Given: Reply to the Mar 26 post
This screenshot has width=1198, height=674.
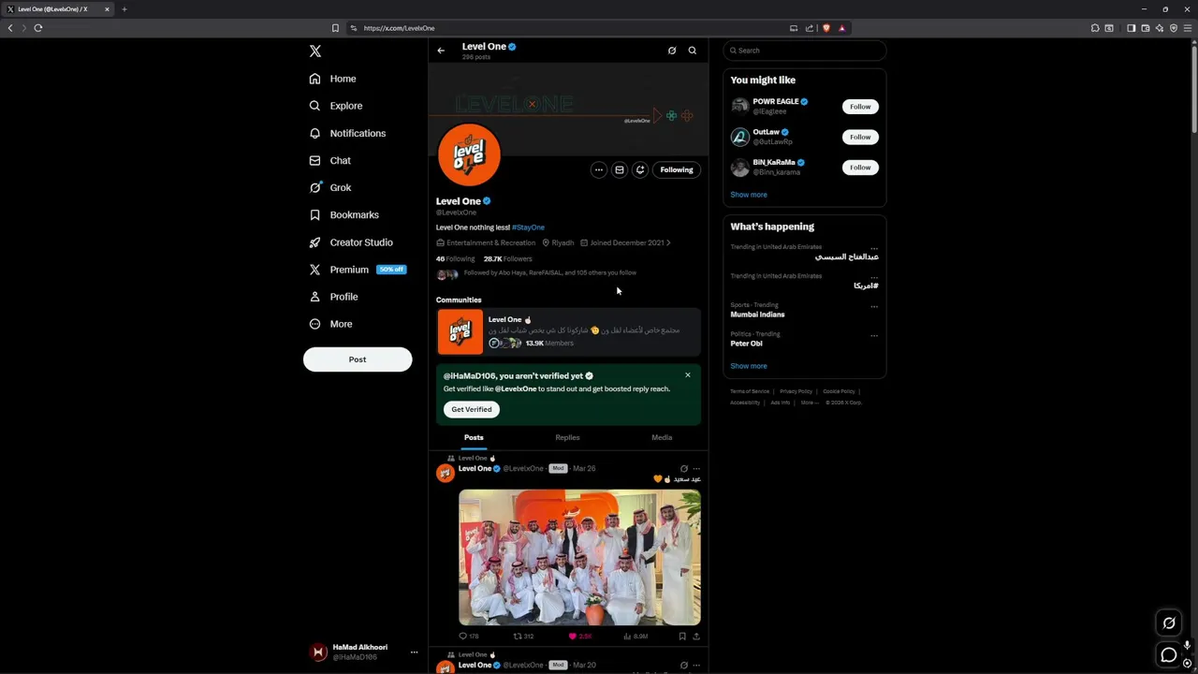Looking at the screenshot, I should click(x=469, y=637).
